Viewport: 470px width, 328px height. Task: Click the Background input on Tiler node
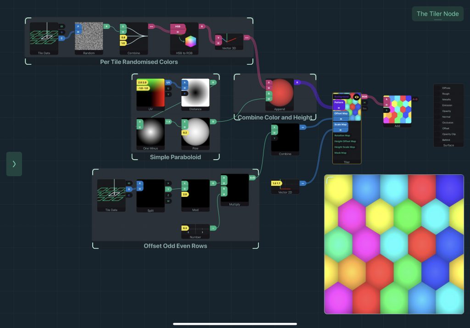click(x=341, y=97)
